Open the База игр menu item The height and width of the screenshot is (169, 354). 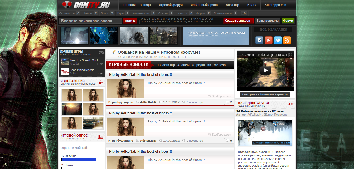[x=232, y=5]
